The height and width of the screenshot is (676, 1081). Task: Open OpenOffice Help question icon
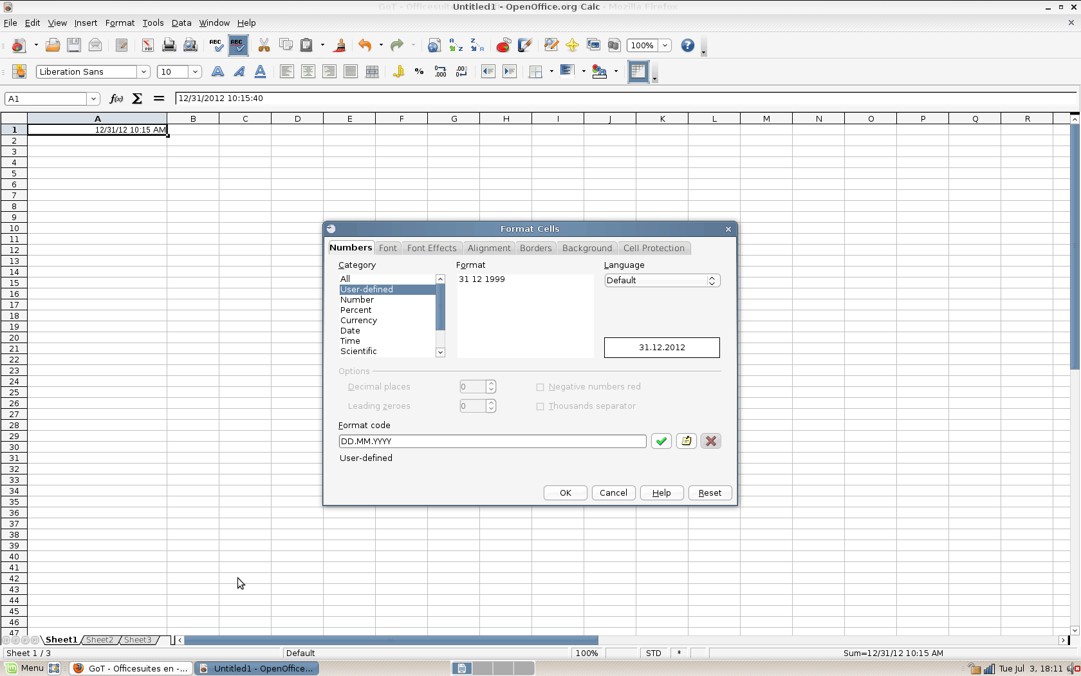688,45
